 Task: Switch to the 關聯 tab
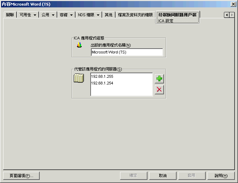pyautogui.click(x=10, y=15)
